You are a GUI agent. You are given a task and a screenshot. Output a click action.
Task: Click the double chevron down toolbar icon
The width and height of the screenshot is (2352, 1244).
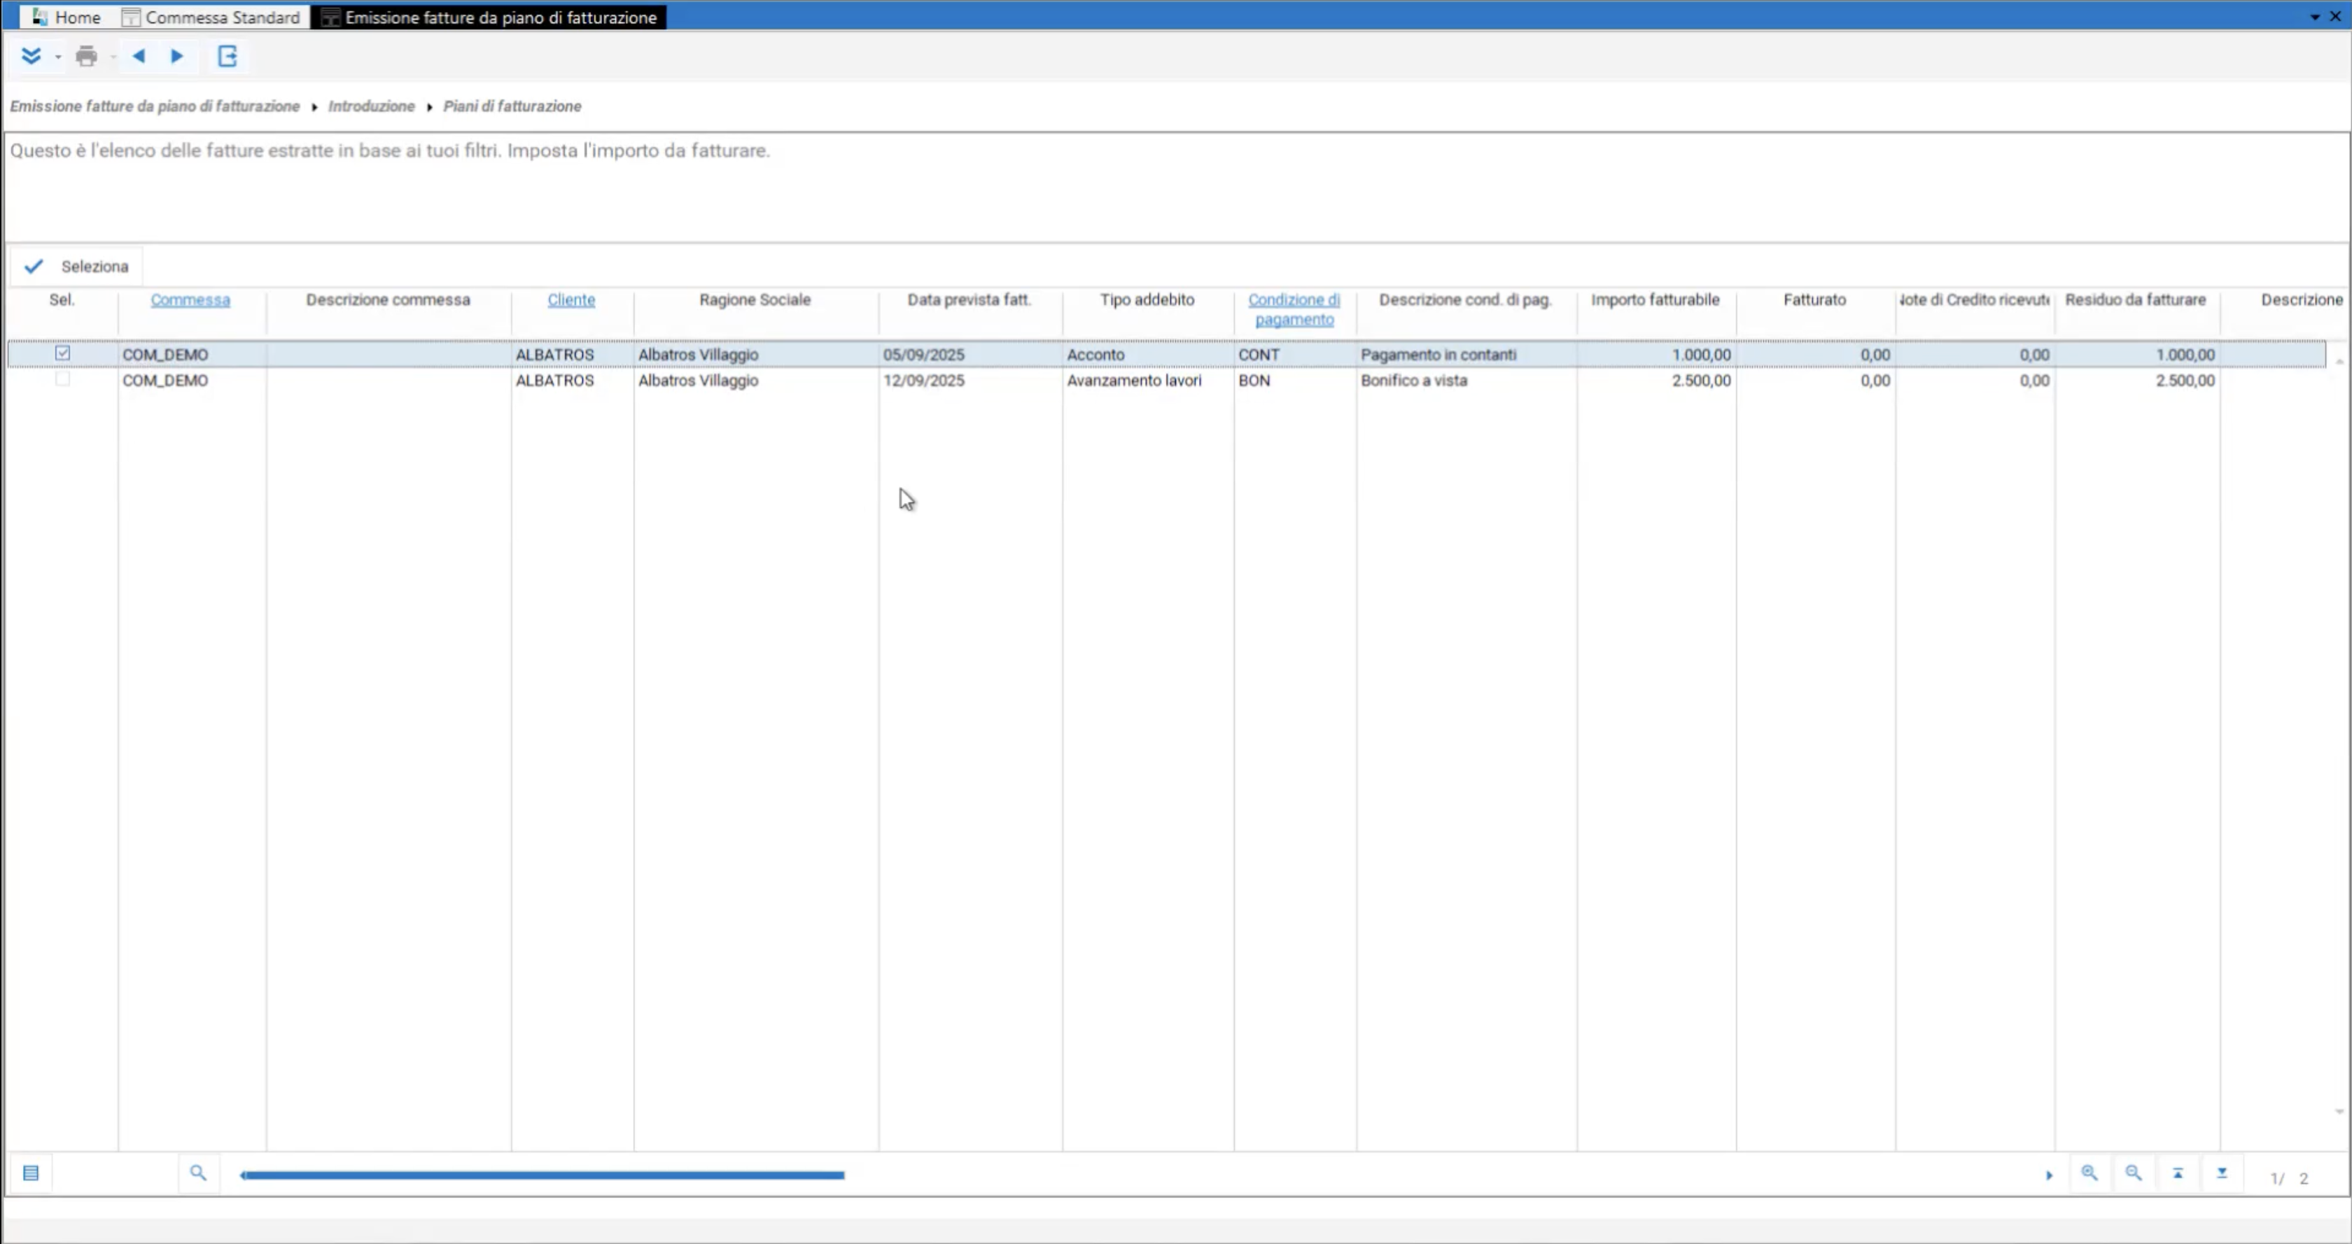click(x=31, y=57)
